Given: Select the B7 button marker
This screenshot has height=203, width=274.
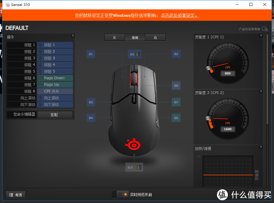Looking at the screenshot, I should click(x=176, y=102).
